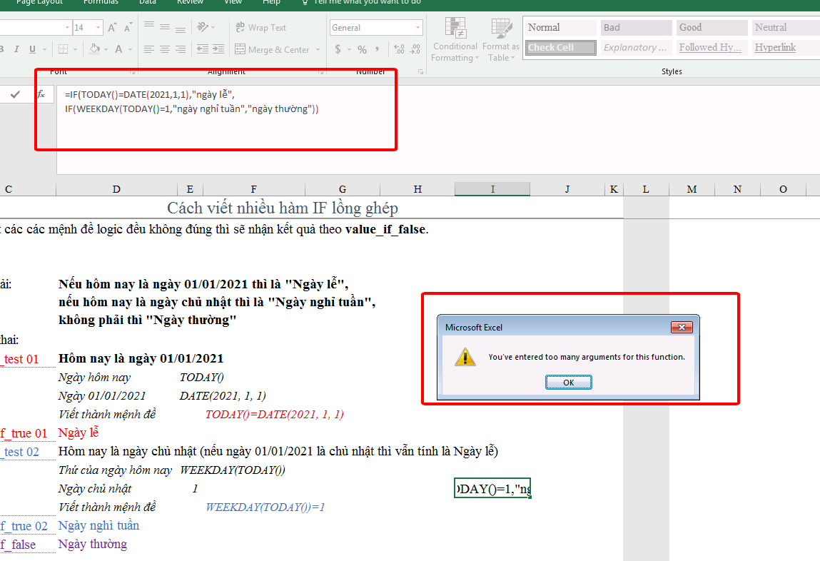Apply the Followed Hyperlink style
Viewport: 820px width, 561px height.
[712, 48]
